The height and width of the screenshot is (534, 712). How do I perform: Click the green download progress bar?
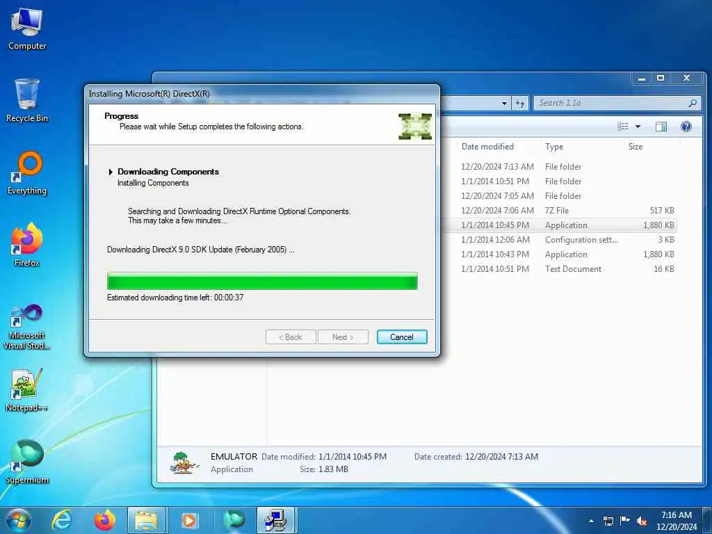pos(262,281)
